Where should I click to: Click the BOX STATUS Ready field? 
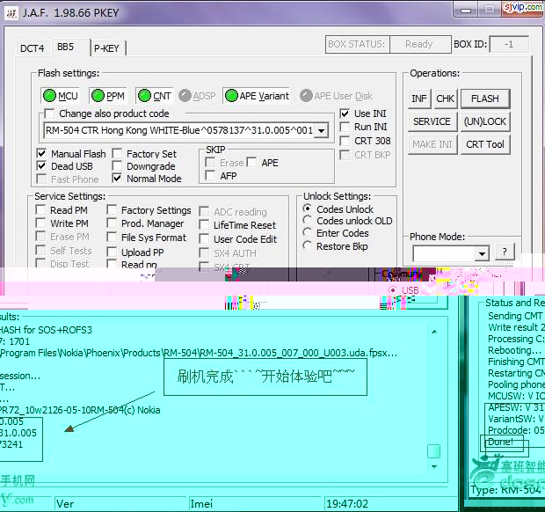pyautogui.click(x=420, y=44)
